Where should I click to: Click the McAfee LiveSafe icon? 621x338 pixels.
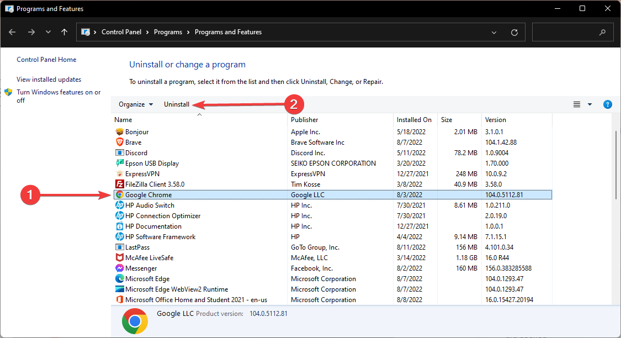tap(120, 258)
